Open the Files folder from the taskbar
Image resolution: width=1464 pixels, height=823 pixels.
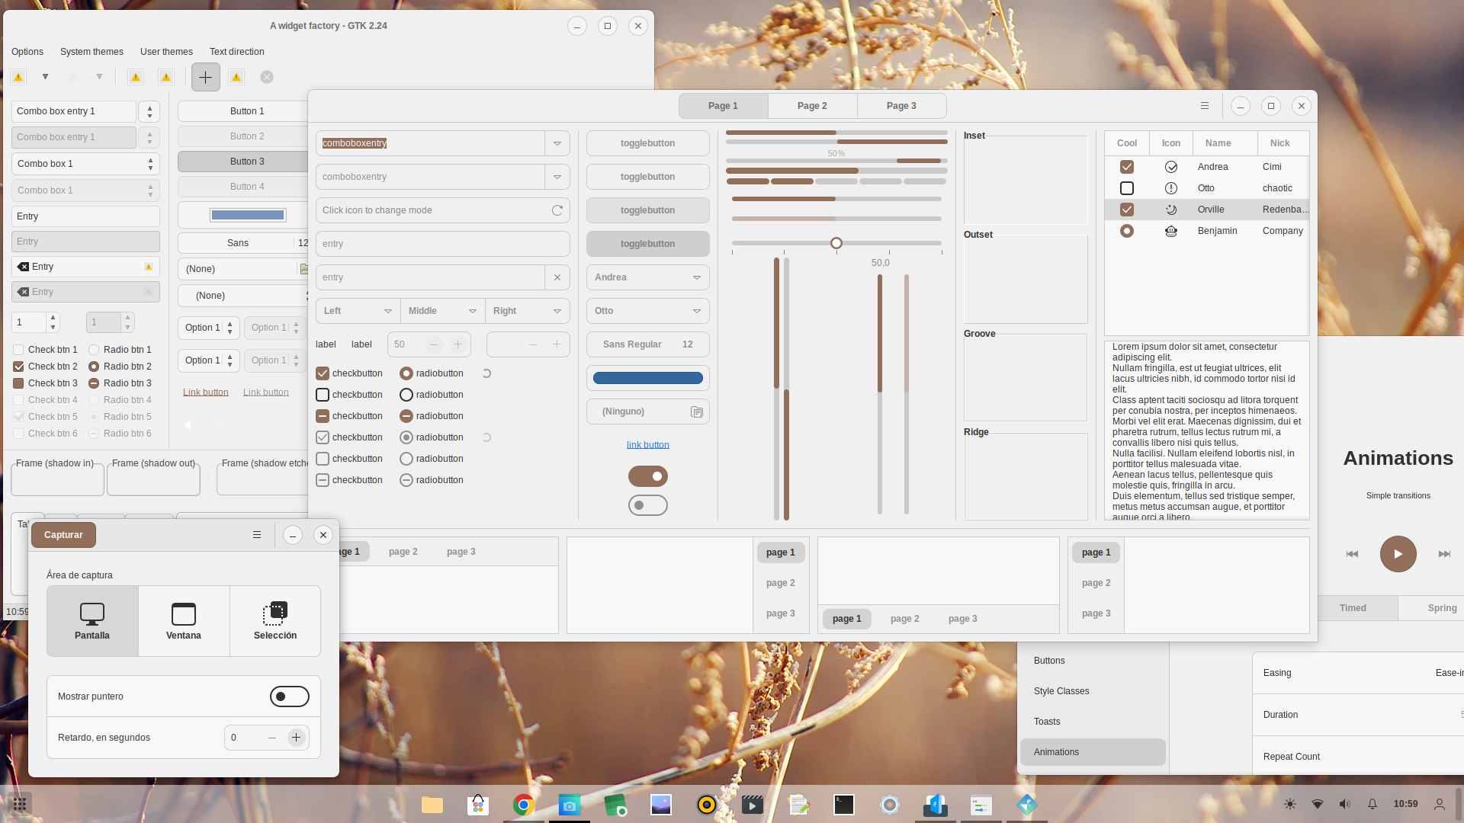tap(432, 805)
